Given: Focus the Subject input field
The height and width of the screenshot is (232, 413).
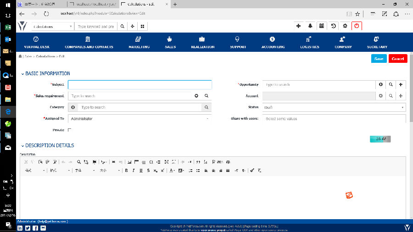Looking at the screenshot, I should (x=140, y=84).
